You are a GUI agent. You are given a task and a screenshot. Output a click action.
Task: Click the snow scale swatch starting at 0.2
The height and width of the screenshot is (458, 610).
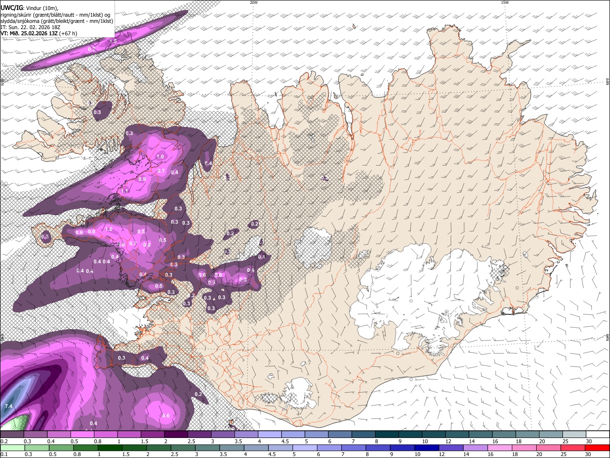click(12, 435)
